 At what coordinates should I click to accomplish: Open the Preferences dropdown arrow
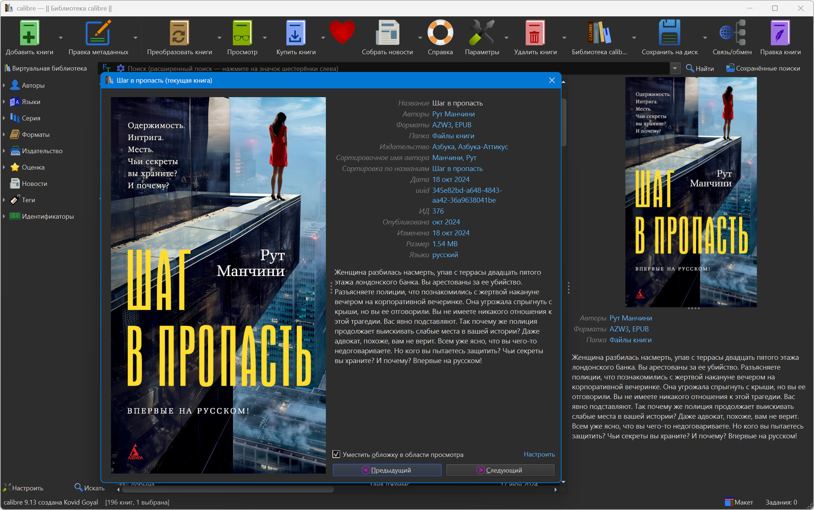click(506, 38)
